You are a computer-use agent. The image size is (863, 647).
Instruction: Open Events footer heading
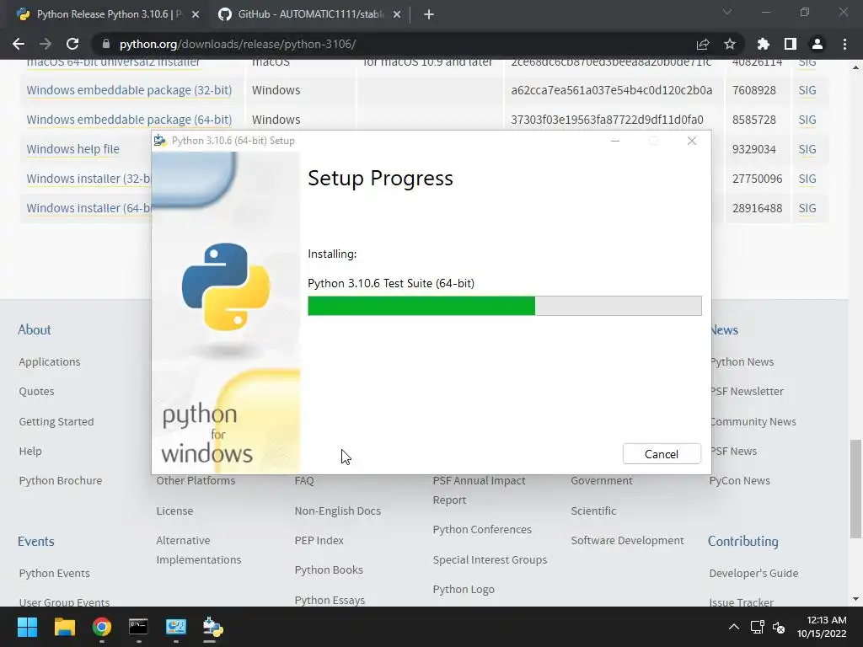35,542
